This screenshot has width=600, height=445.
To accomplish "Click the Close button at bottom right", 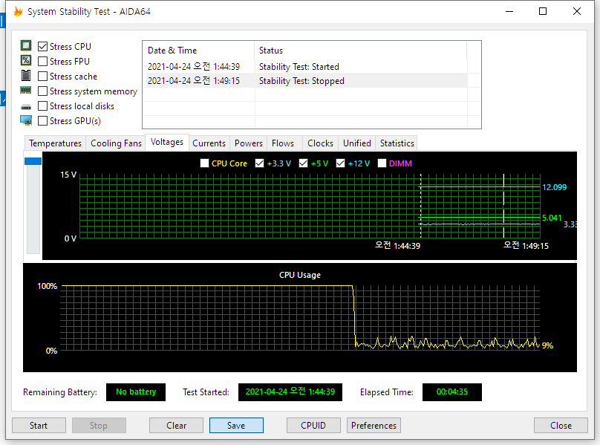I will [x=561, y=426].
